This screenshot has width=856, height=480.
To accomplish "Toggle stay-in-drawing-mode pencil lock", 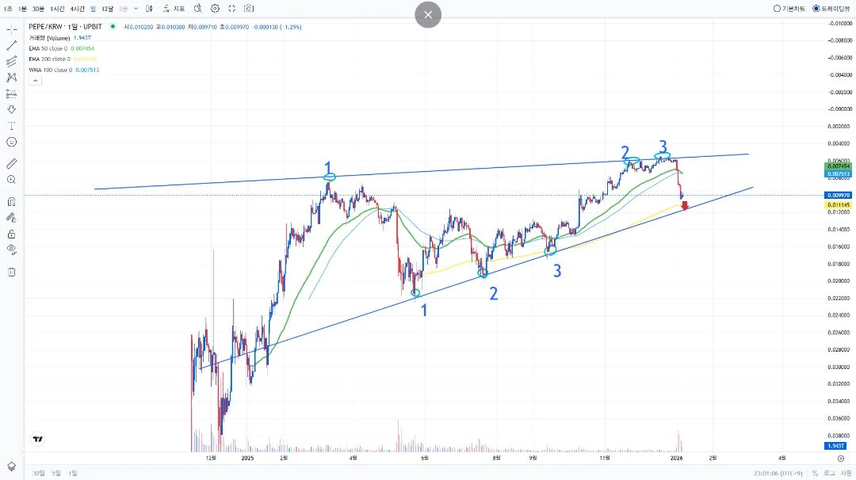I will click(x=11, y=218).
